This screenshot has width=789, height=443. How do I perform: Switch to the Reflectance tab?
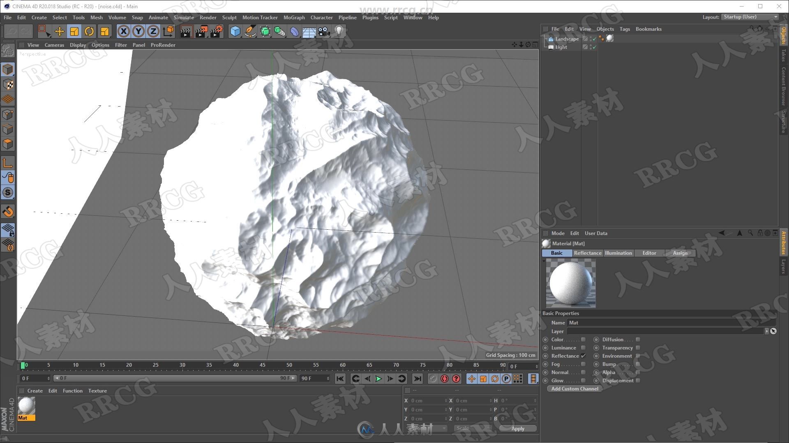(588, 253)
